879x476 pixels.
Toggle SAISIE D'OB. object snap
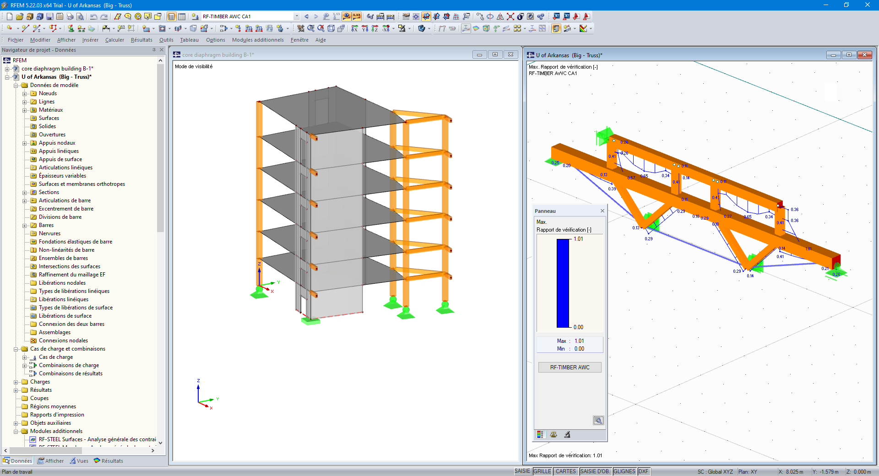tap(595, 471)
